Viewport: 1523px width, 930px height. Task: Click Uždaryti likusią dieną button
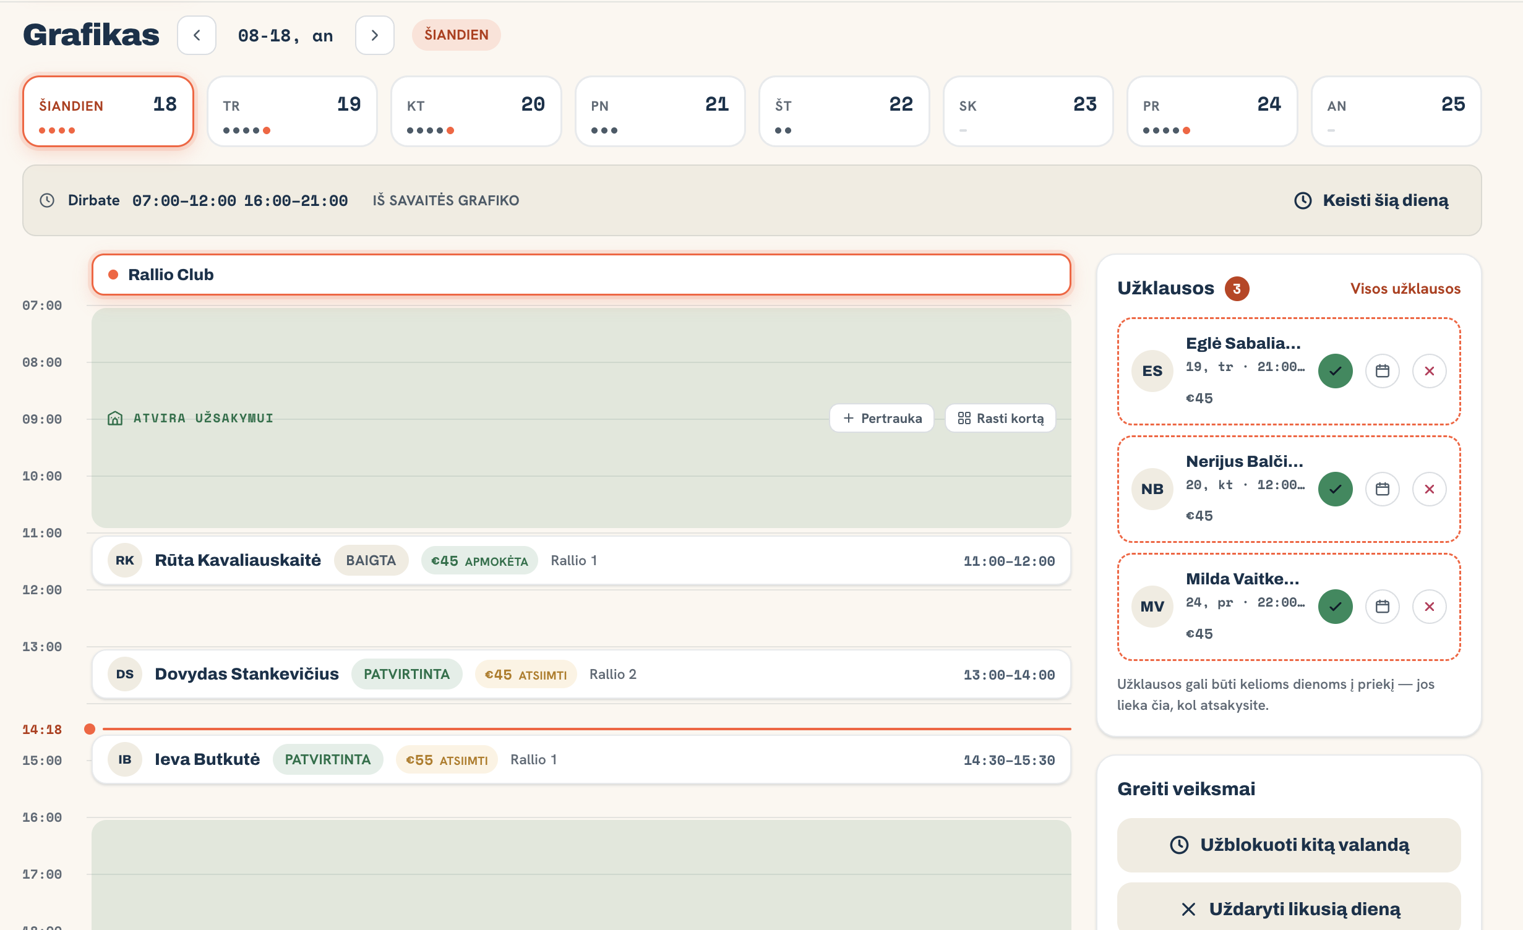pyautogui.click(x=1289, y=908)
